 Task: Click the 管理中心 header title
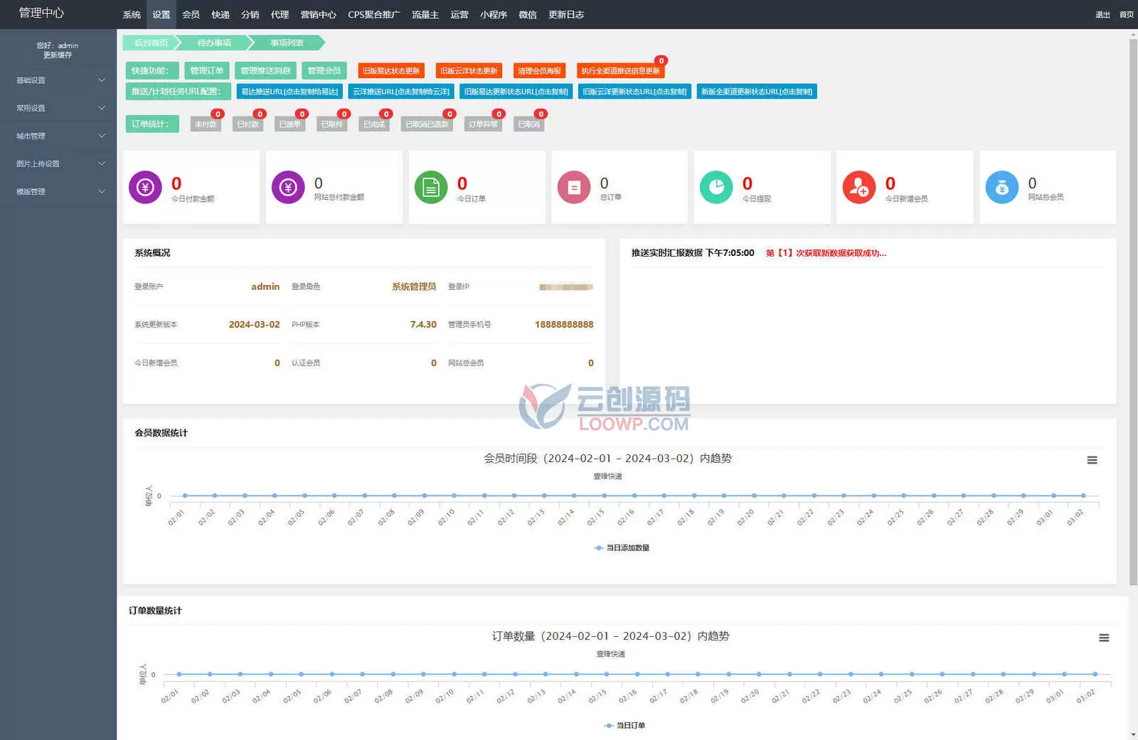point(41,13)
